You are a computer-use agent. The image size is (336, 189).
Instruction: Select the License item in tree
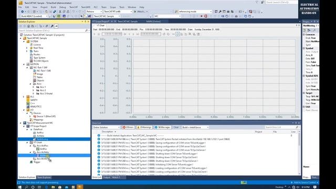[37, 45]
